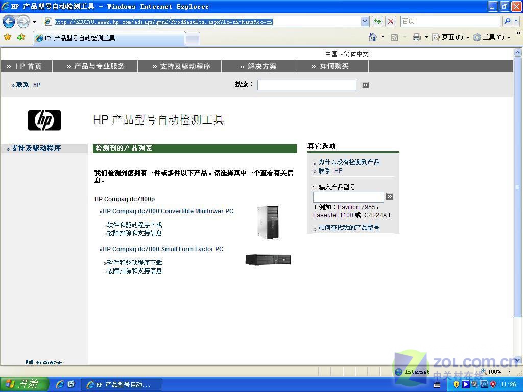Click the 百度 search box
Viewport: 523px width, 392px height.
(450, 21)
